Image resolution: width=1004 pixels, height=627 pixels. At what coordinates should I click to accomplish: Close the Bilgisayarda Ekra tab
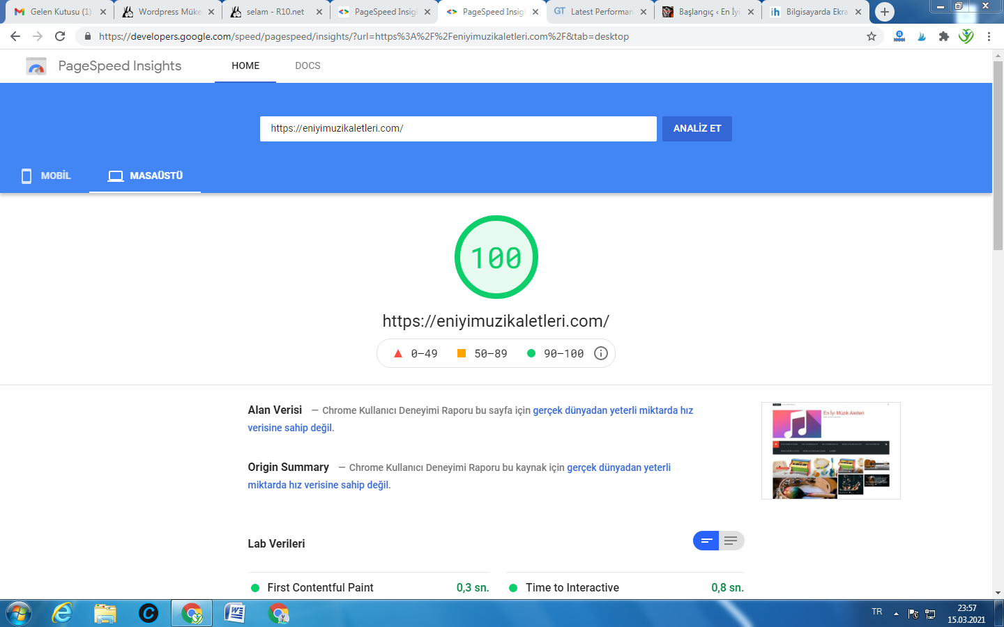tap(858, 12)
